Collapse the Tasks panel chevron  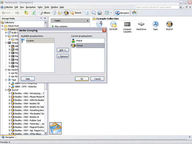pyautogui.click(x=88, y=20)
